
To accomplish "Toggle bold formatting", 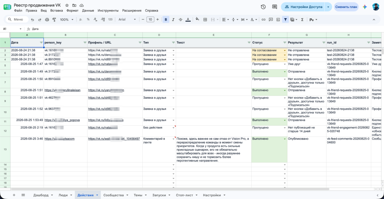I will tap(166, 19).
